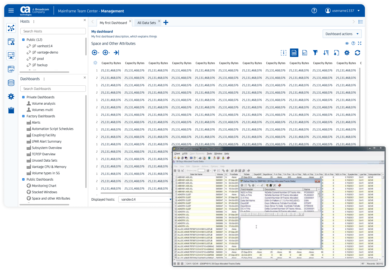Screen dimensions: 390x271
Task: Toggle visibility of vantage-demo host
Action: click(34, 52)
